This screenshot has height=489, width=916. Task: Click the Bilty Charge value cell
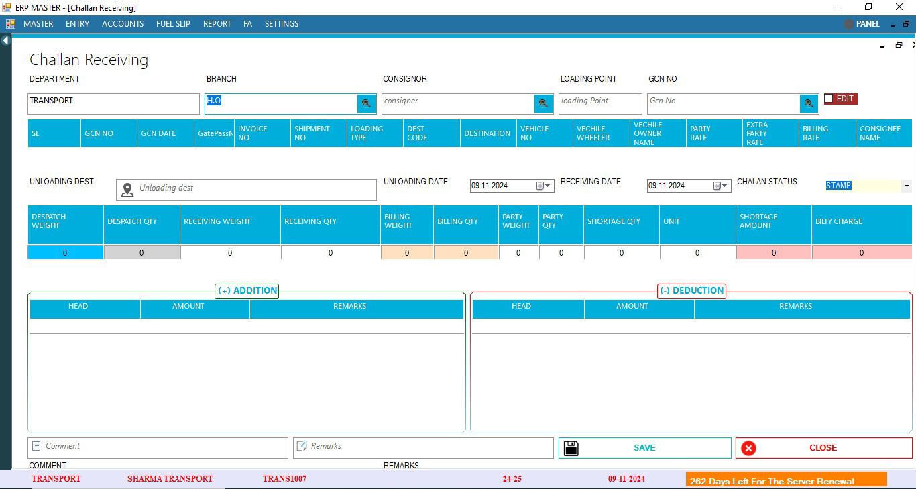coord(862,253)
